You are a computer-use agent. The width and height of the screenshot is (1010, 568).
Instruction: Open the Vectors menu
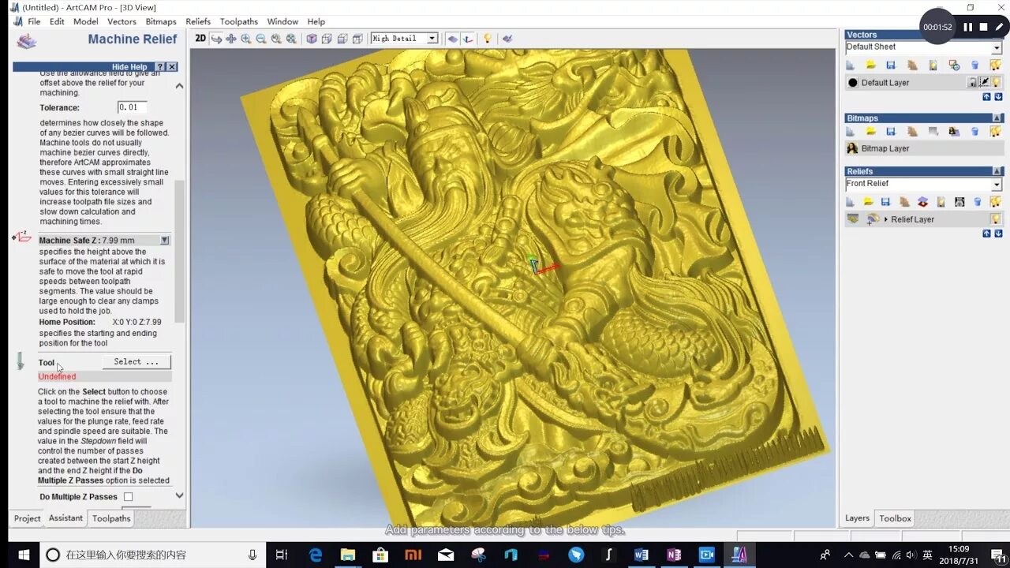click(x=122, y=21)
